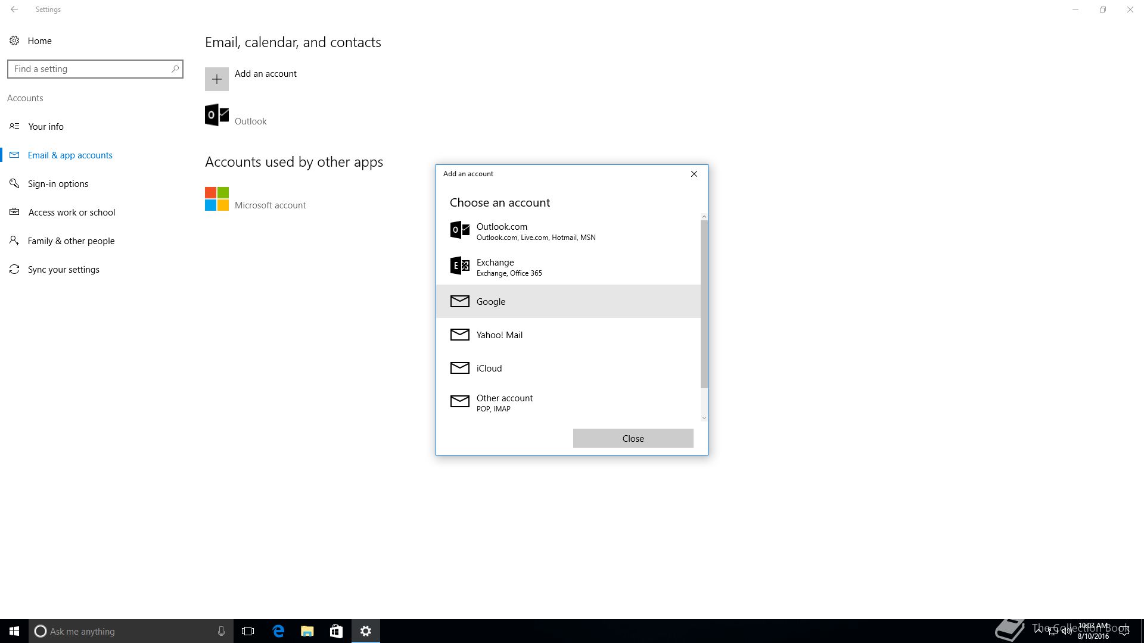Open Settings Home gear icon

[x=14, y=40]
